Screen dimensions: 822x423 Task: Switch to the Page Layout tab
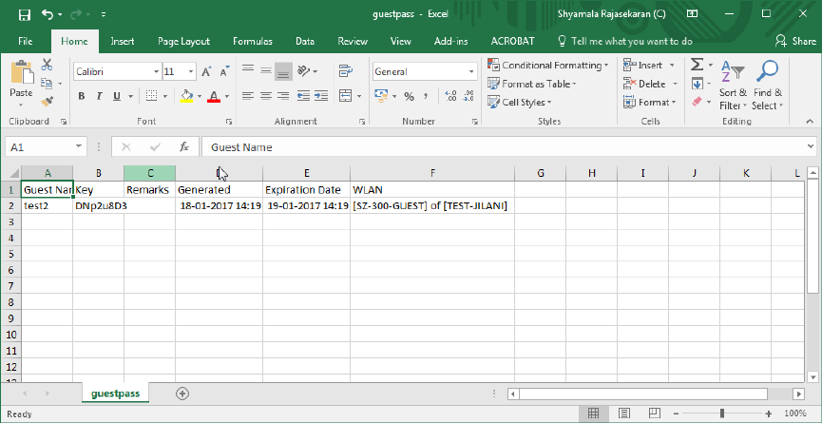click(183, 42)
